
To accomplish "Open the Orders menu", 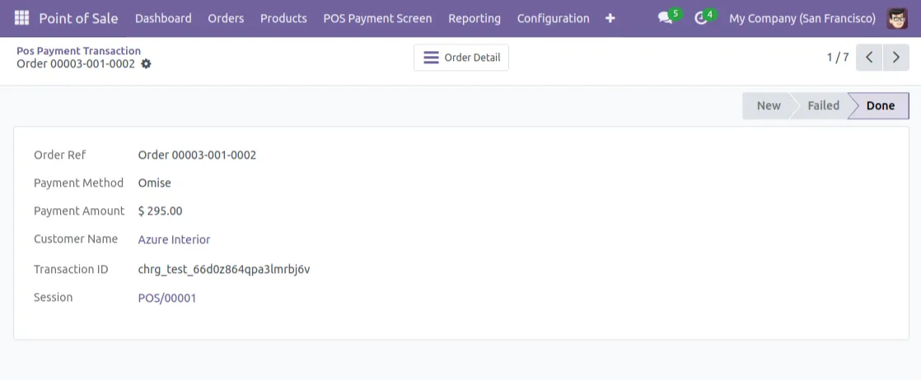I will pyautogui.click(x=226, y=18).
